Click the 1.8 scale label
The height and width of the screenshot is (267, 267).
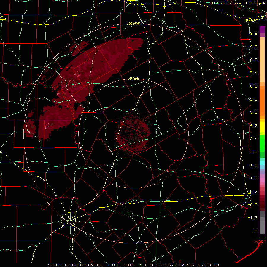(x=254, y=165)
